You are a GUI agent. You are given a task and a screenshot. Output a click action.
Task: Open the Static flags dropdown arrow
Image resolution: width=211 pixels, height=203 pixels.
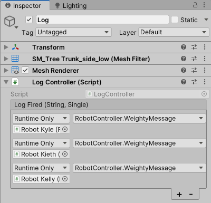(x=206, y=20)
